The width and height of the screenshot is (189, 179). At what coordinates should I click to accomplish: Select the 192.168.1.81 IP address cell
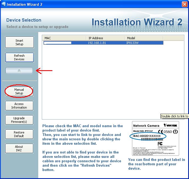point(97,43)
